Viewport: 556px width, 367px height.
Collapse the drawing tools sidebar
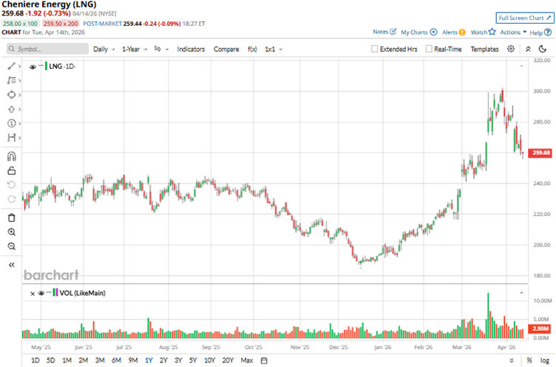click(x=11, y=265)
